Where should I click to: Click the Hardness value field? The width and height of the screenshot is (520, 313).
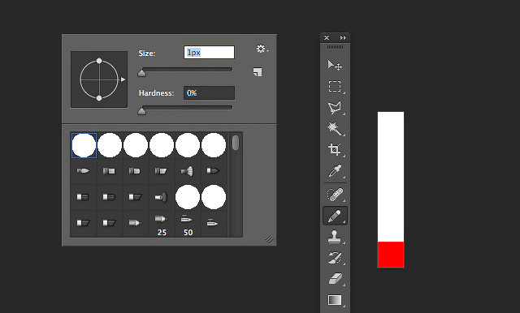click(210, 93)
